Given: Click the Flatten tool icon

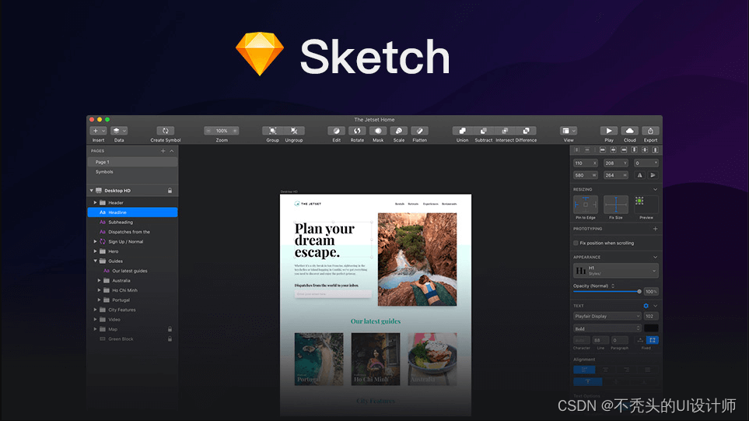Looking at the screenshot, I should (x=419, y=131).
